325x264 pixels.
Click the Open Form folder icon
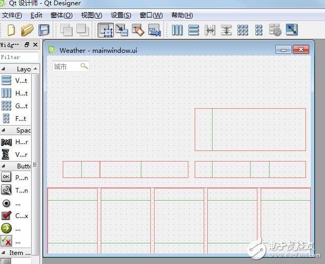(x=27, y=30)
